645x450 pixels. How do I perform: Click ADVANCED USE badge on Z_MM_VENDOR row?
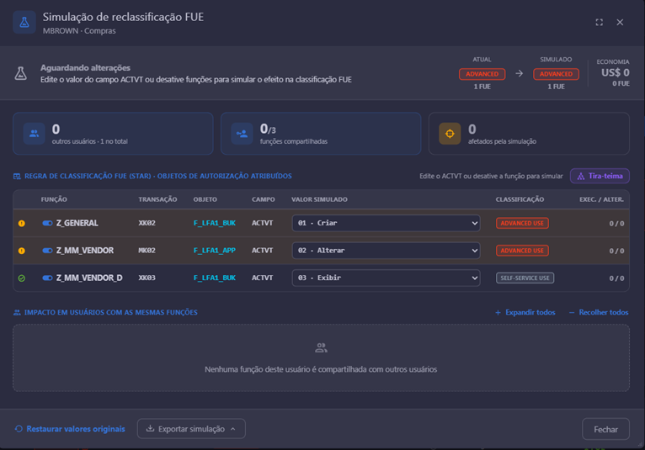point(522,251)
